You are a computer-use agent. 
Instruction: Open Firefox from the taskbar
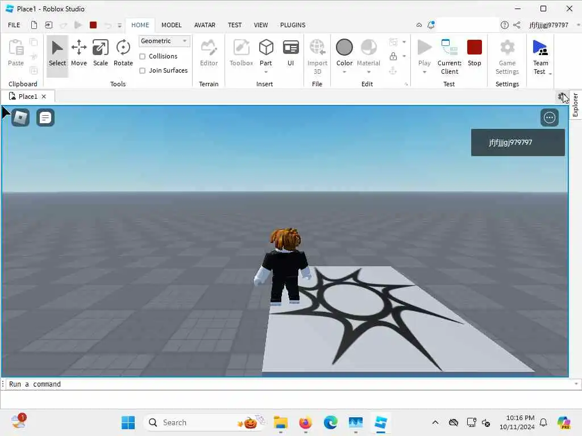[305, 422]
